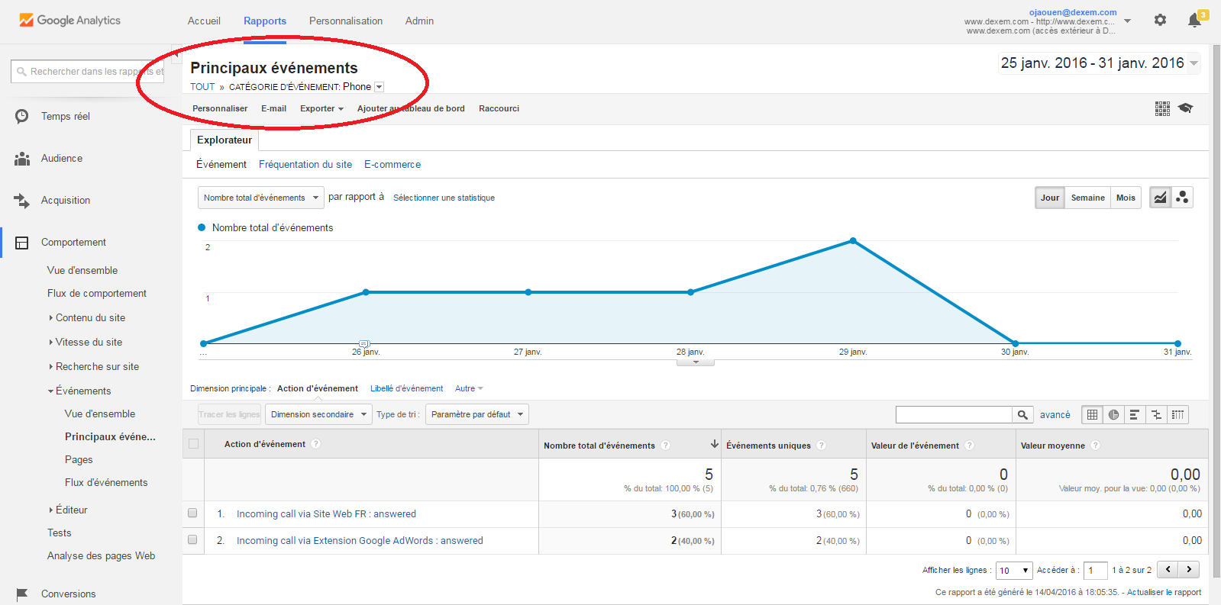
Task: Click the Temps réel clock icon
Action: [x=22, y=116]
